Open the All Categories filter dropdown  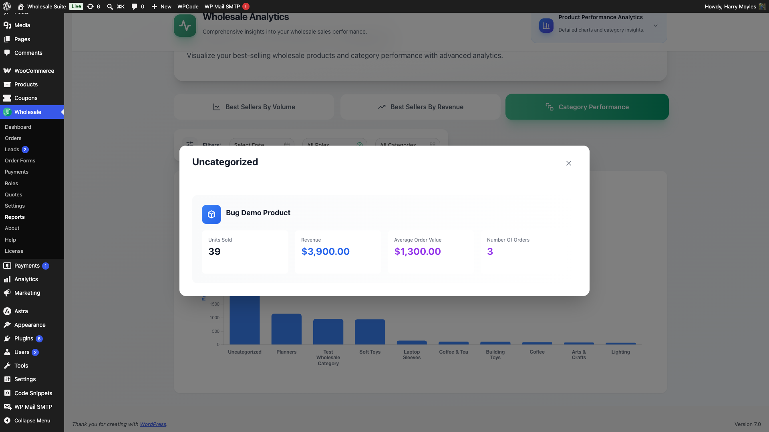click(408, 143)
